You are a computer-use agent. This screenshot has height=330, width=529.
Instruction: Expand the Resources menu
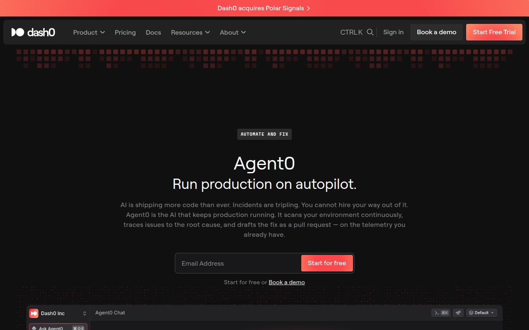click(191, 32)
